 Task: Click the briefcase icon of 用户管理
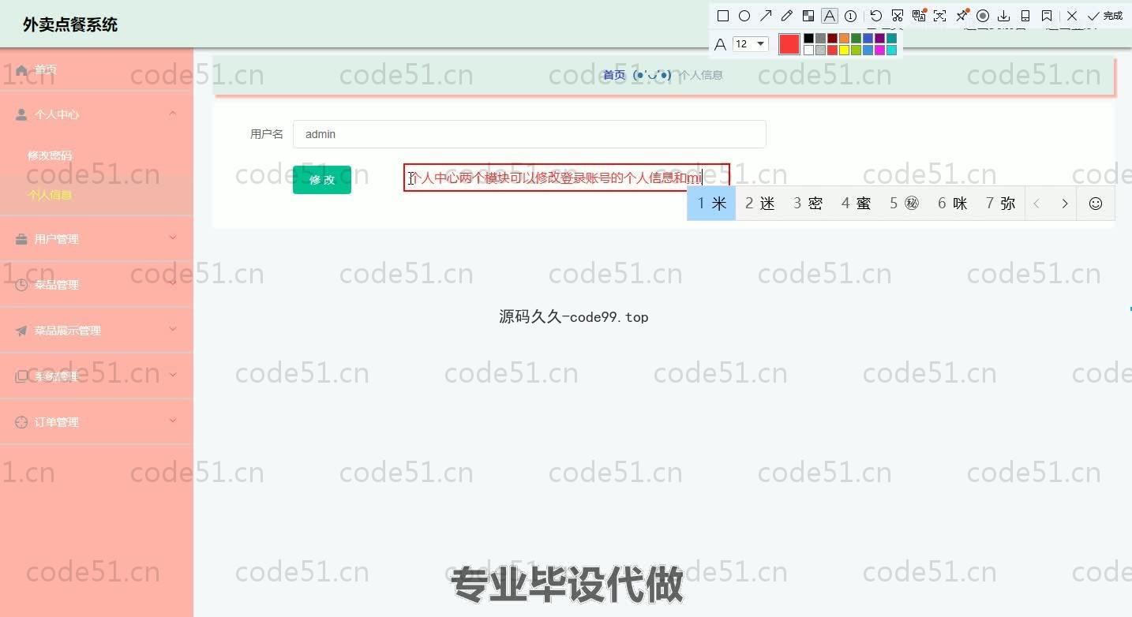pos(21,239)
